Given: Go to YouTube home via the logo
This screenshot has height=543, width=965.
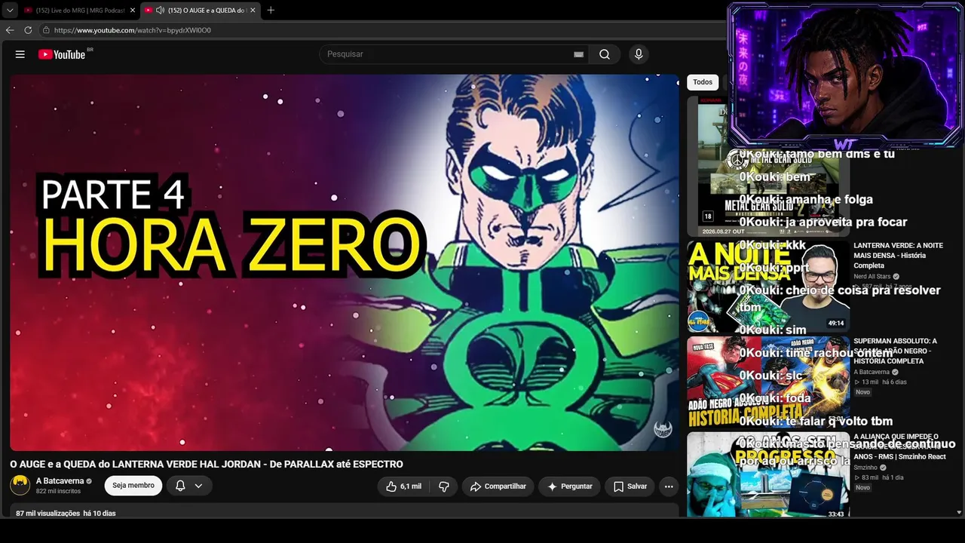Looking at the screenshot, I should click(x=62, y=54).
